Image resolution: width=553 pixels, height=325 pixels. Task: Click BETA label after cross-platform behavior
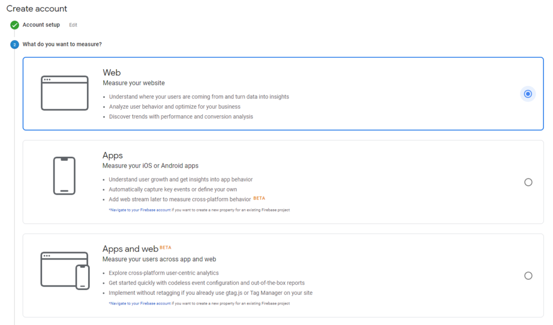click(x=259, y=198)
